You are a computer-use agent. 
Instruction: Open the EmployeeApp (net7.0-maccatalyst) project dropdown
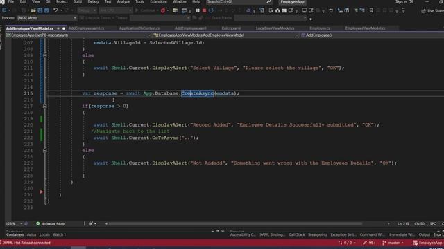tap(78, 35)
